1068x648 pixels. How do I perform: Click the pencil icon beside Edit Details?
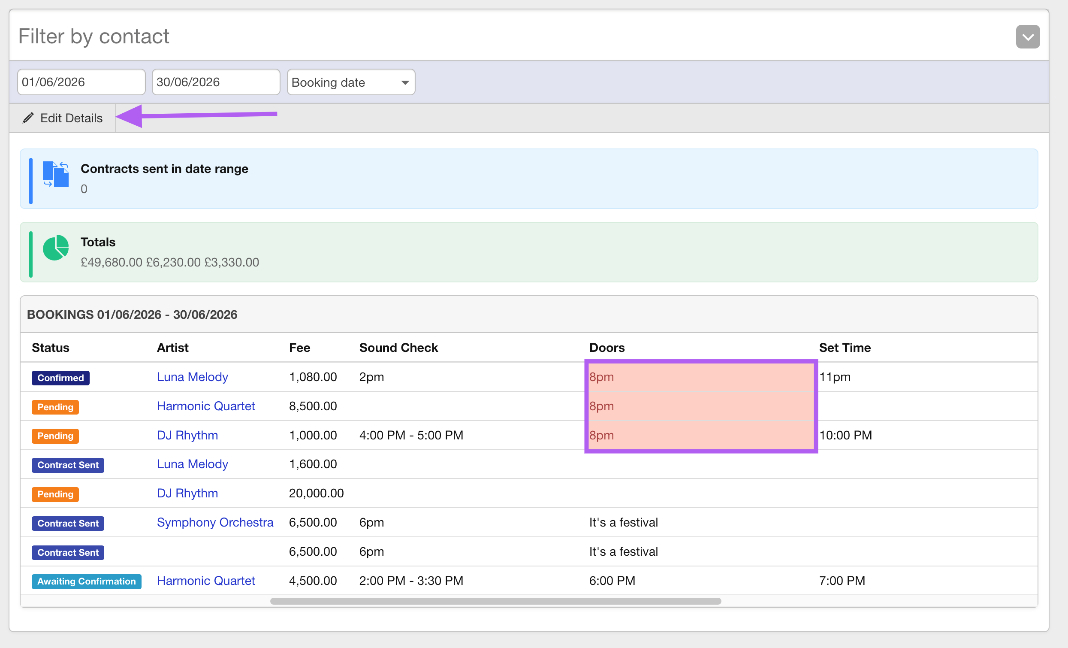click(x=28, y=118)
